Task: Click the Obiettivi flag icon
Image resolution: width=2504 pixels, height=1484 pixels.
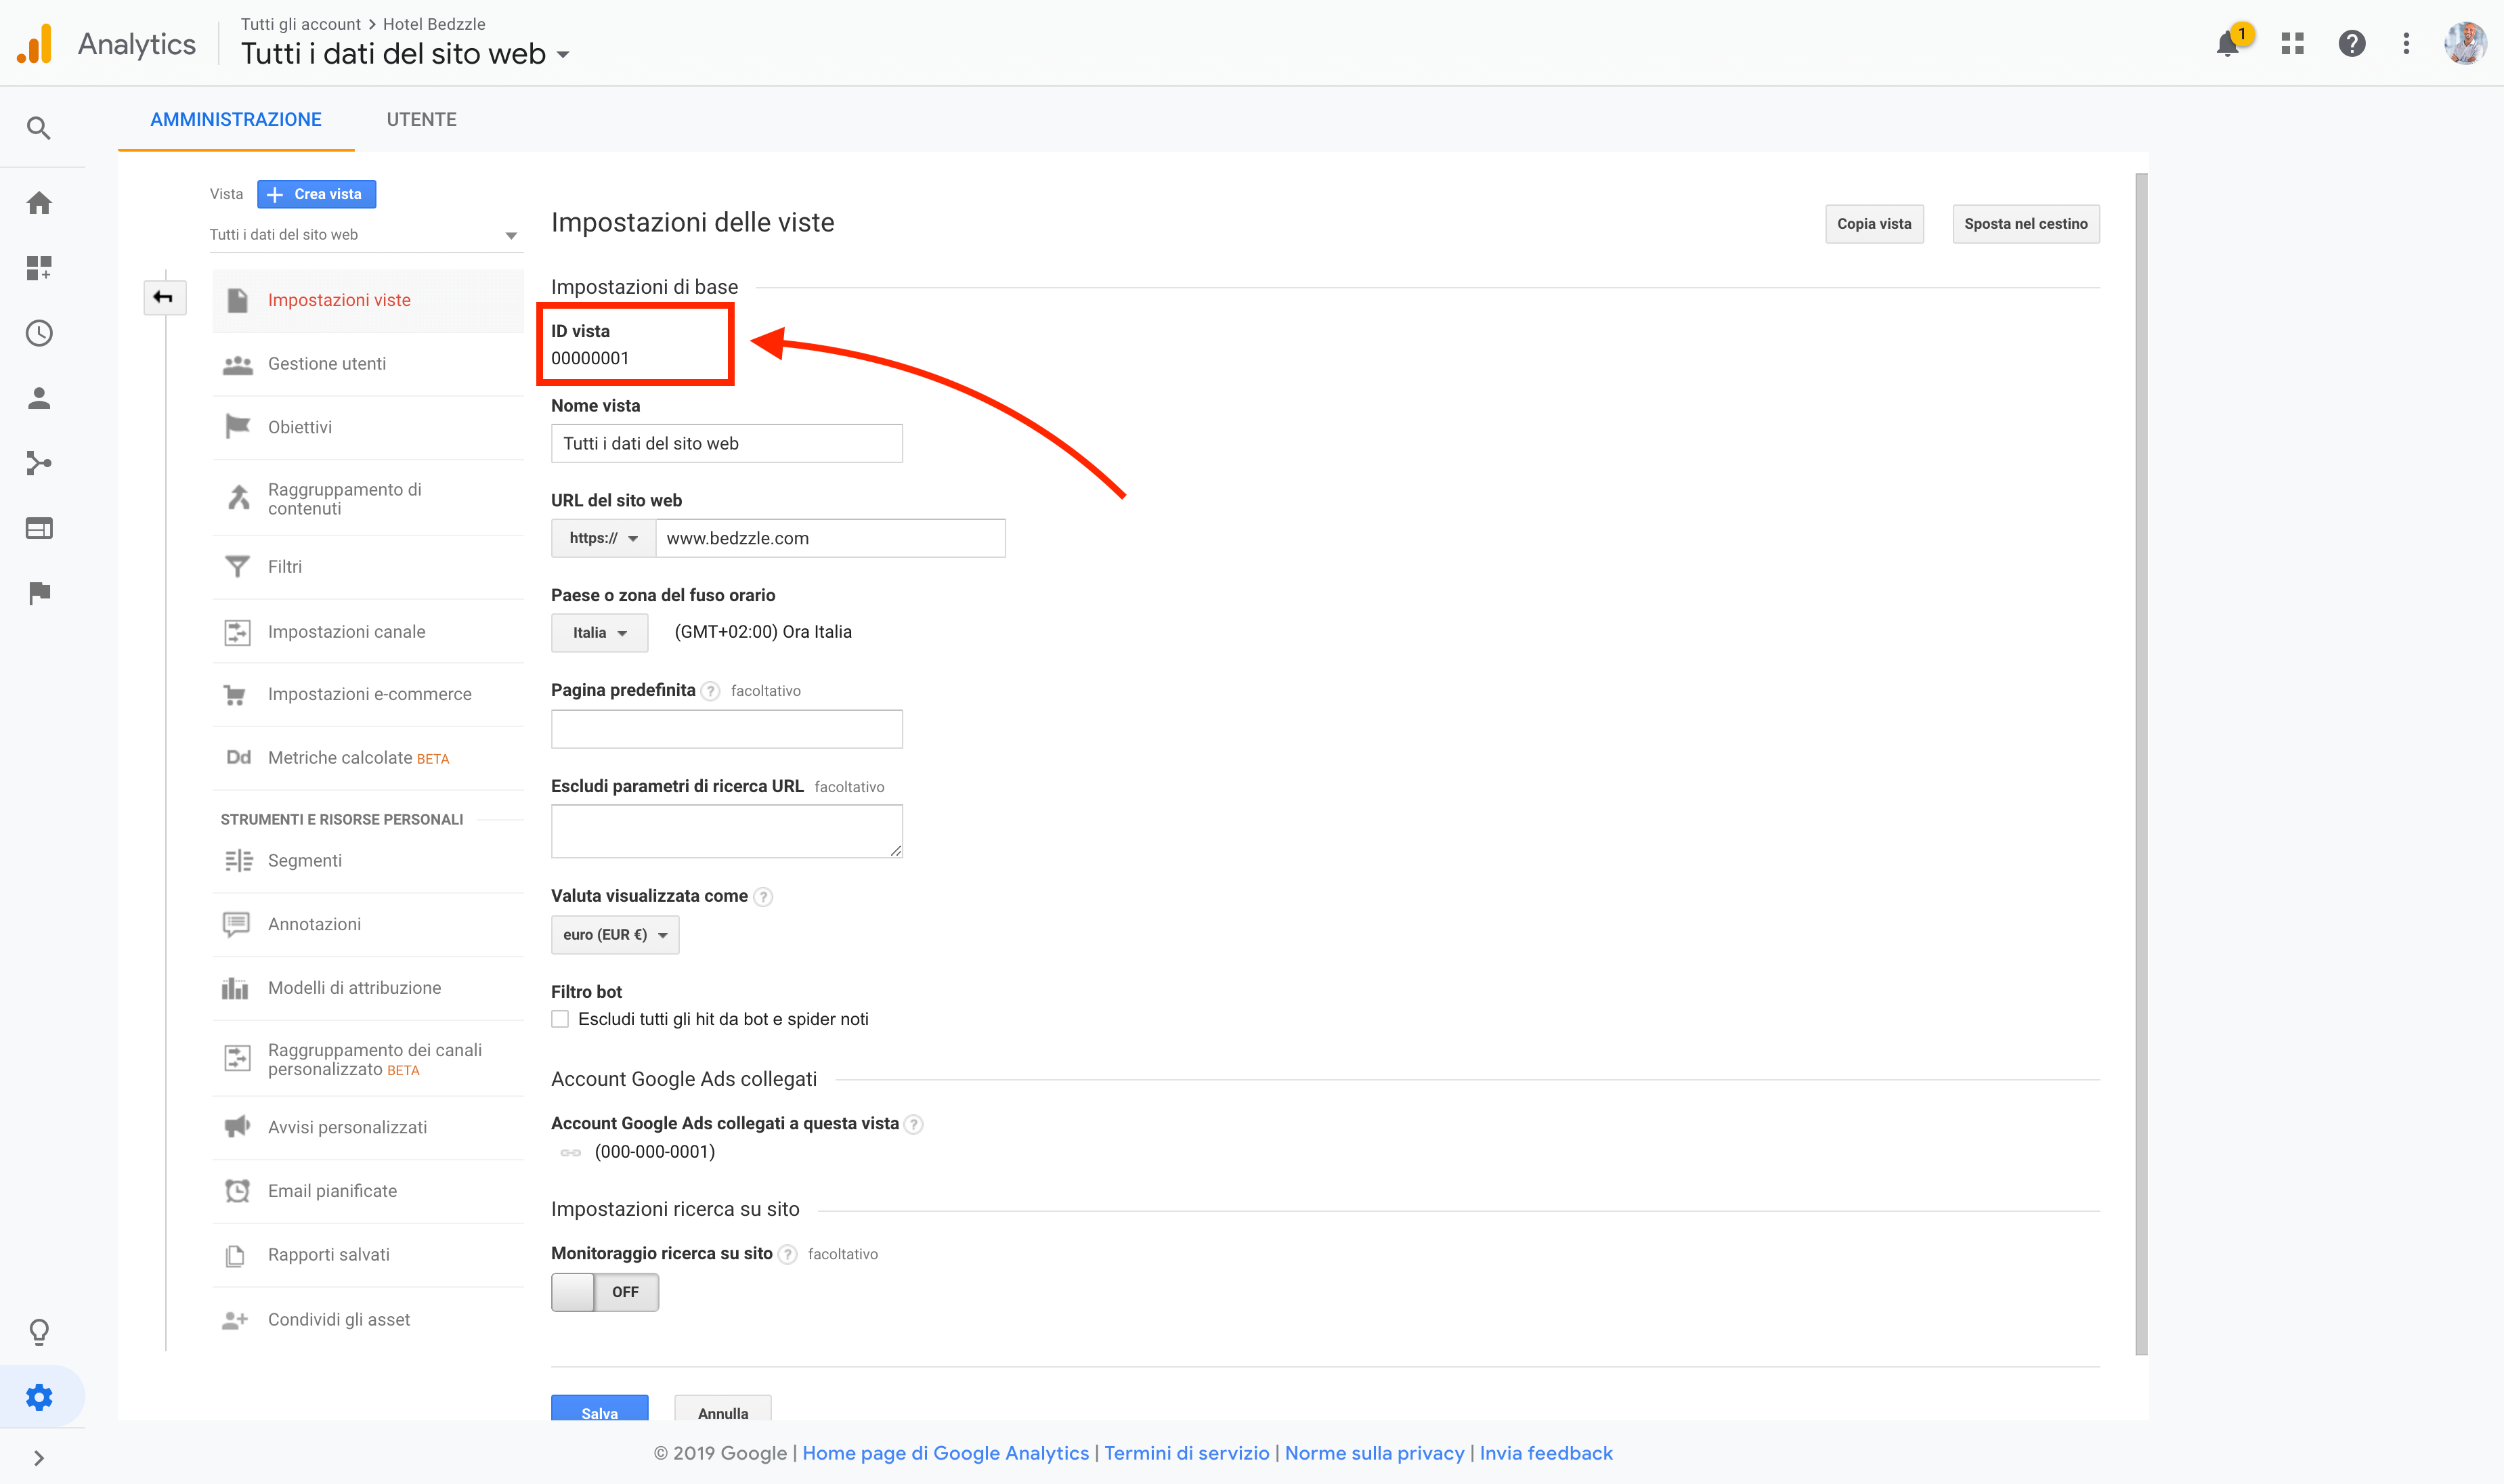Action: point(237,427)
